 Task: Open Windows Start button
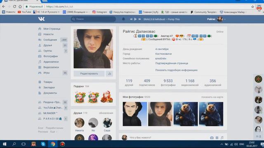click(5, 144)
